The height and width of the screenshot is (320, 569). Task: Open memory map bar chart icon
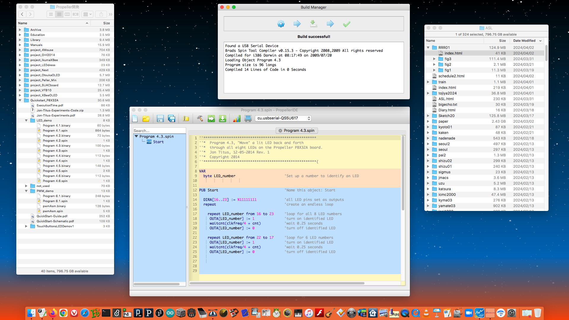[236, 119]
